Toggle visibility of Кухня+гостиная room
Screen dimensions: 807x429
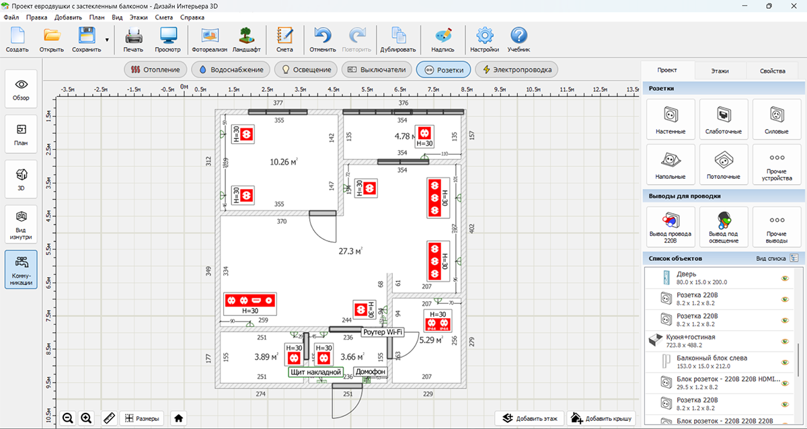click(x=784, y=340)
